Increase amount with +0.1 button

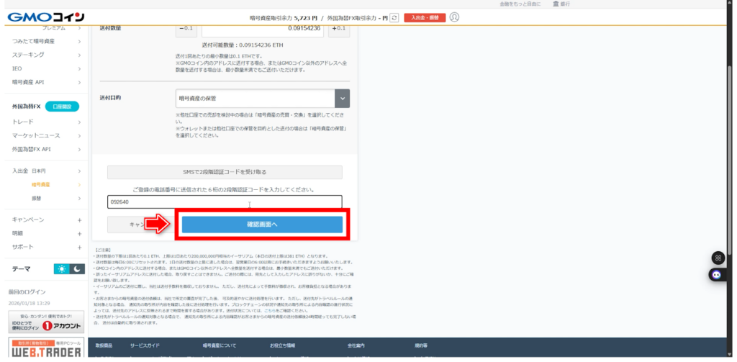(338, 28)
